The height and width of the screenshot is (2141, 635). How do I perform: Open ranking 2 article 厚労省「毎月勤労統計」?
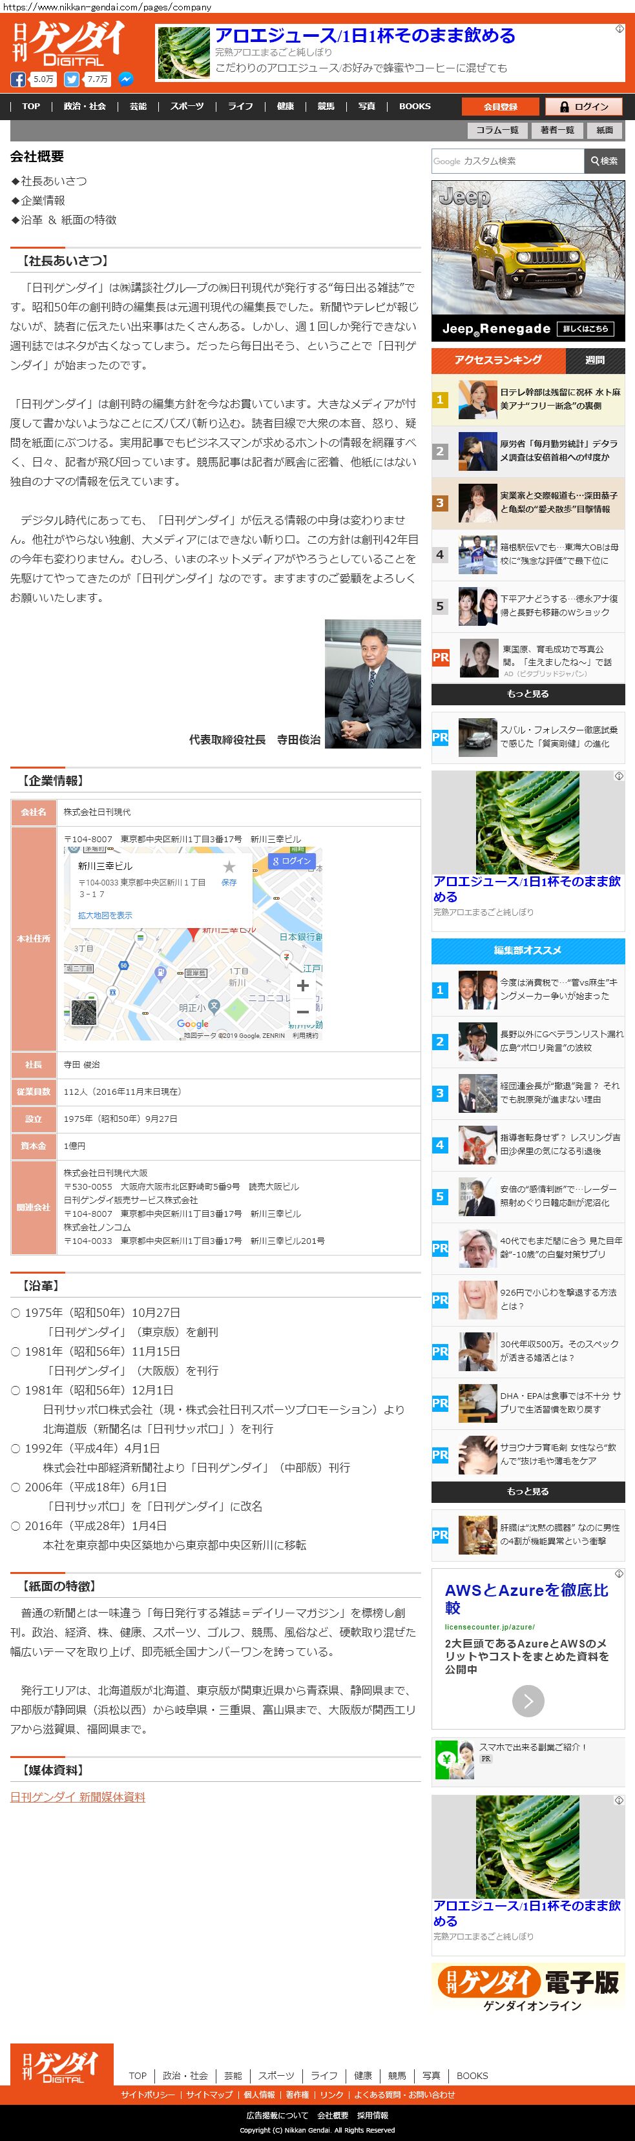point(528,451)
